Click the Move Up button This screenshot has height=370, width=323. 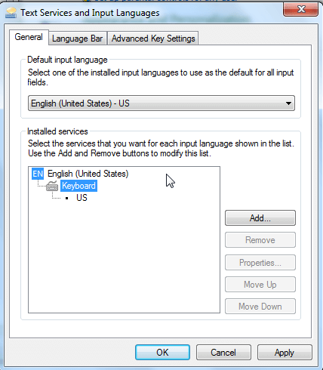[260, 285]
